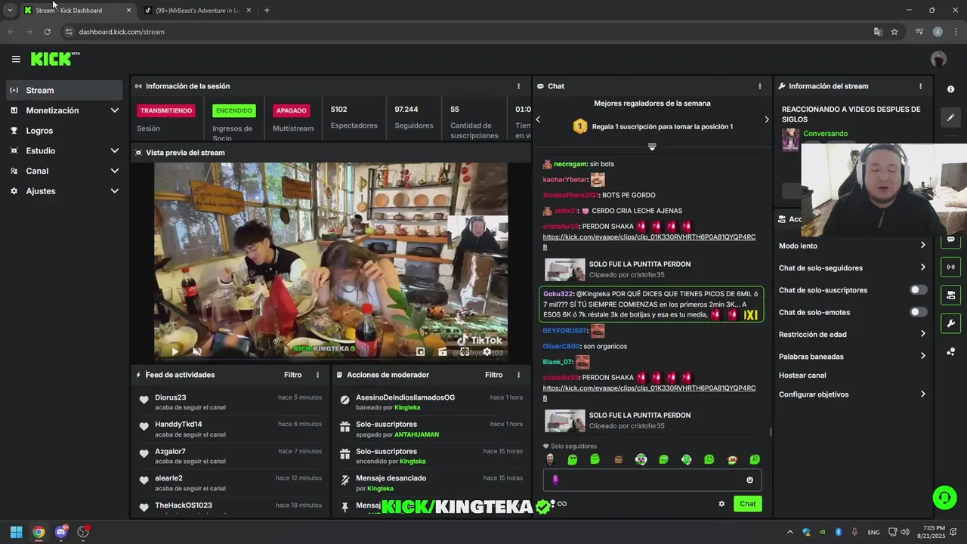967x544 pixels.
Task: Select Stream in the sidebar
Action: point(64,90)
